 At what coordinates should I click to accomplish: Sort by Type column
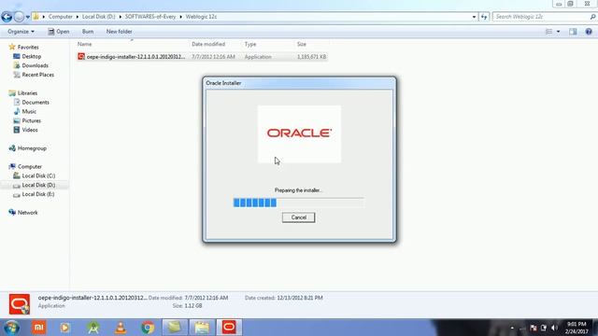pos(250,44)
